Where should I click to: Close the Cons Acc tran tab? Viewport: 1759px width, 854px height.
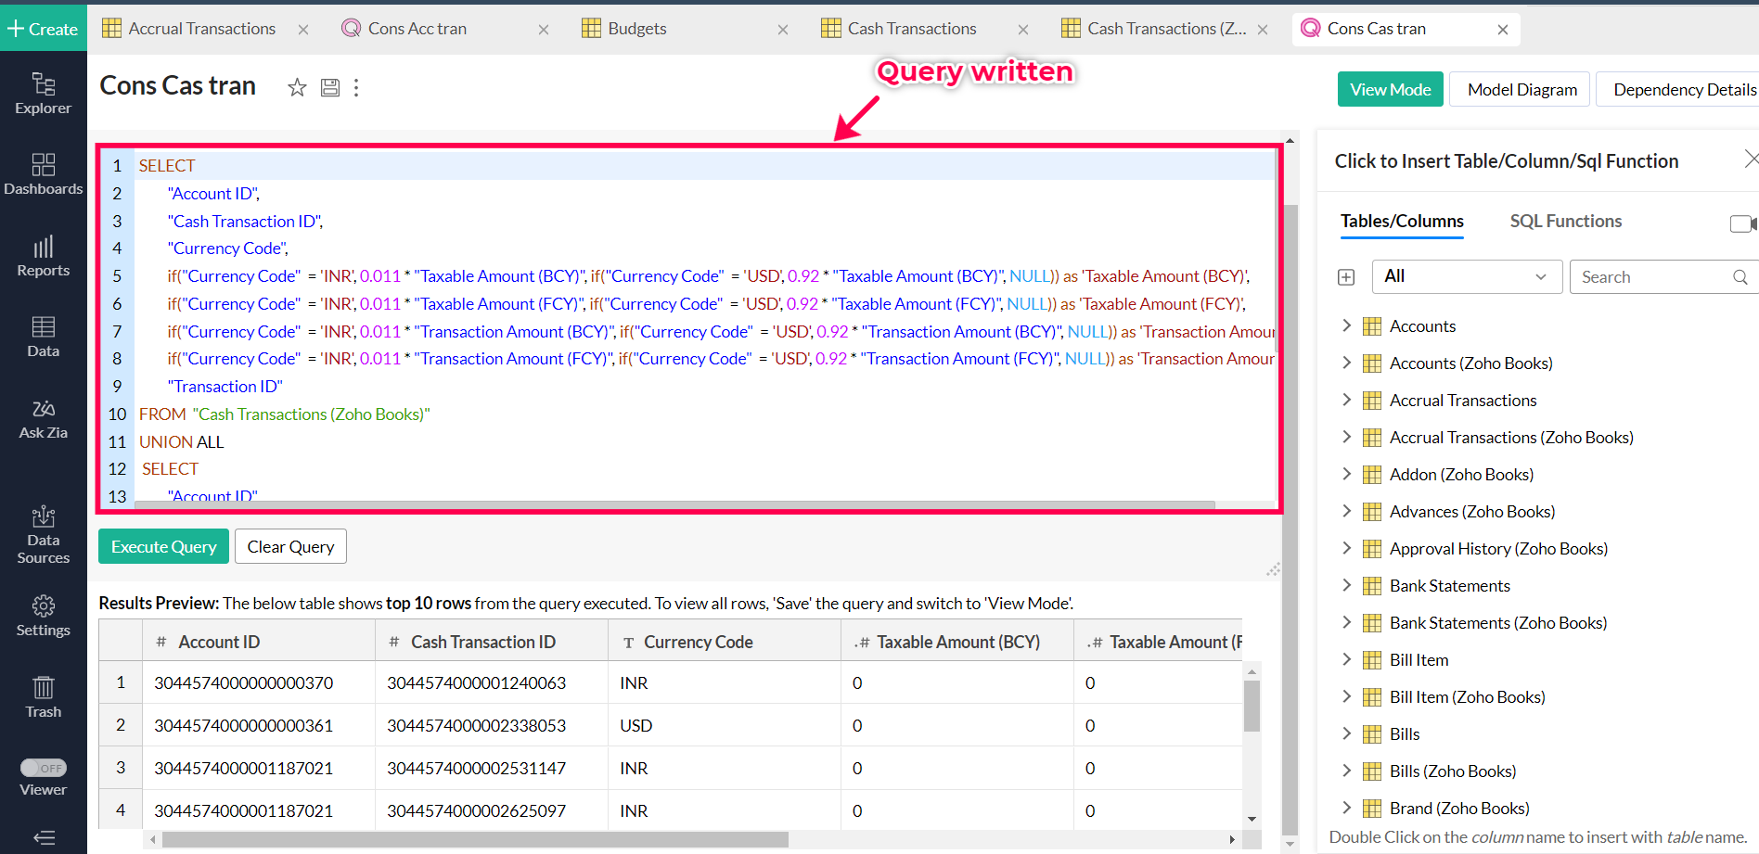click(x=544, y=30)
